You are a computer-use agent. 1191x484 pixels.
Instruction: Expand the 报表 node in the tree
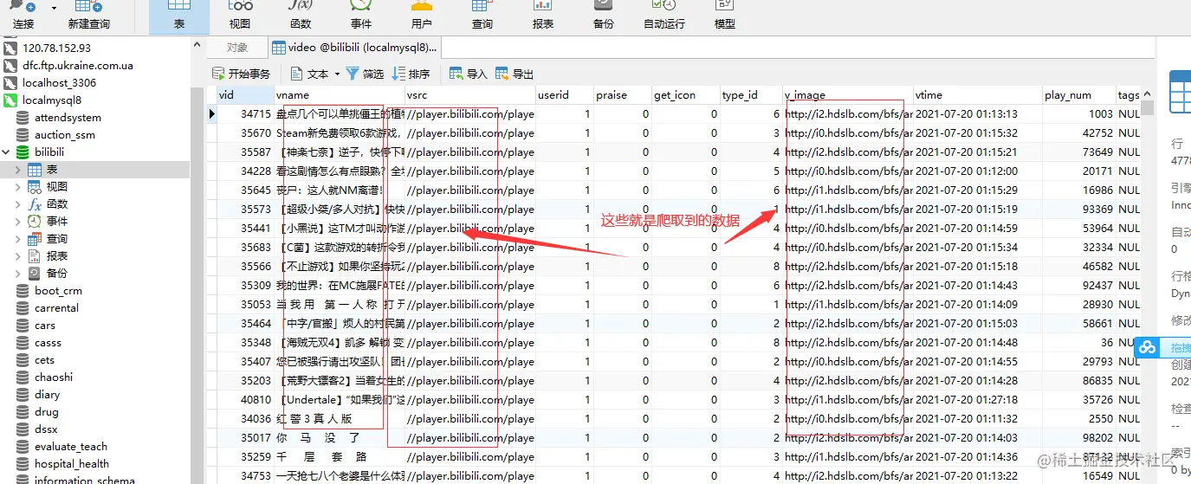pyautogui.click(x=18, y=255)
